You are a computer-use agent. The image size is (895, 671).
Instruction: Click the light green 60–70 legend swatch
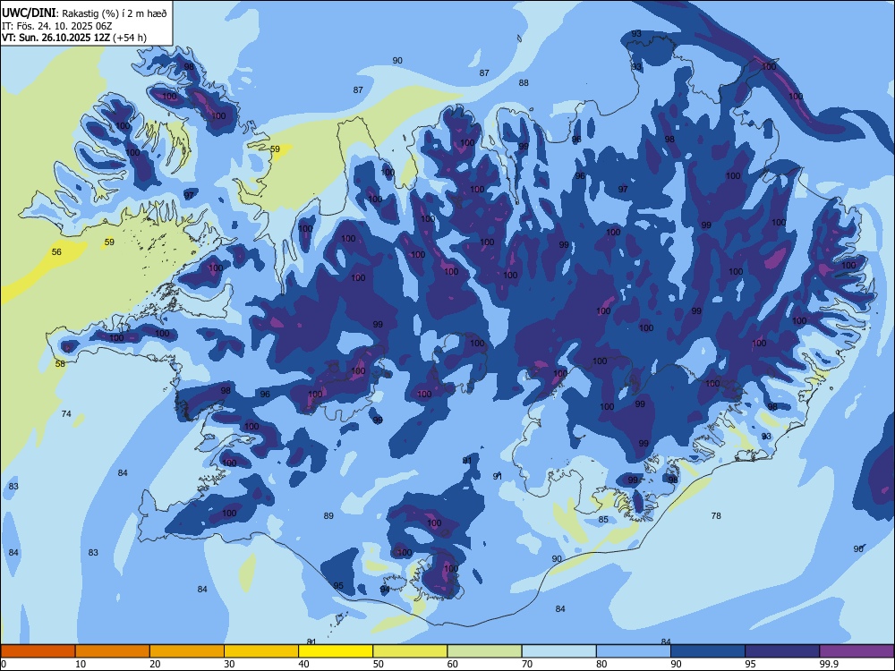tap(484, 651)
